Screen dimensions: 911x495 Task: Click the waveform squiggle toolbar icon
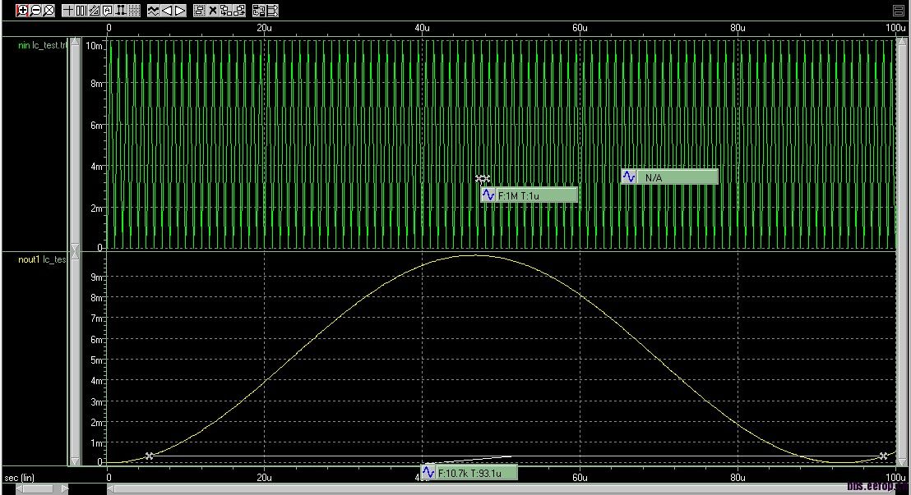click(154, 11)
